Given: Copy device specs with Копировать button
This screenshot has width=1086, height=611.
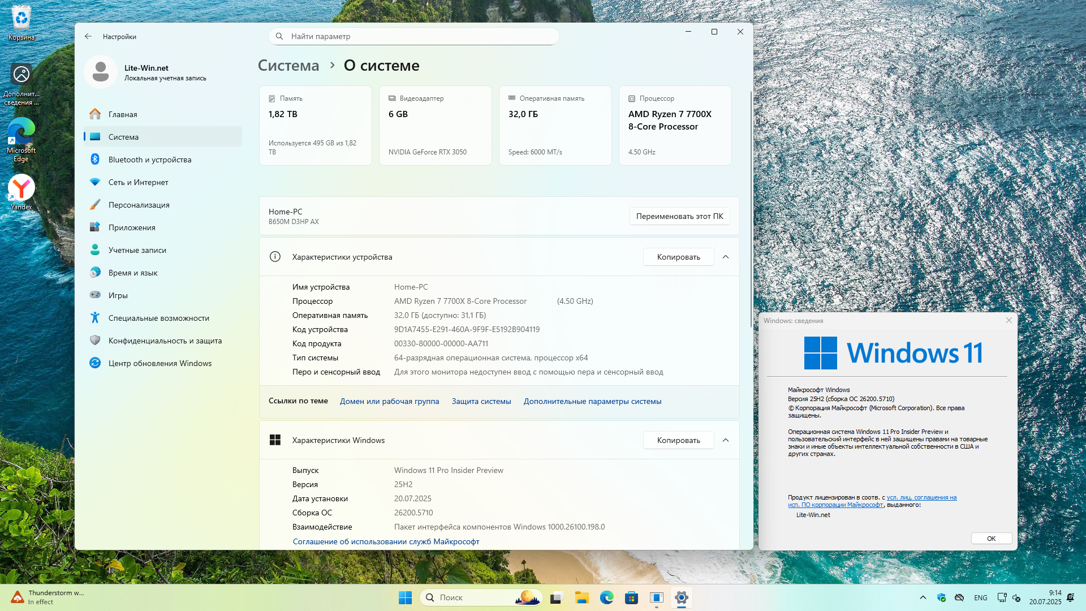Looking at the screenshot, I should (678, 257).
